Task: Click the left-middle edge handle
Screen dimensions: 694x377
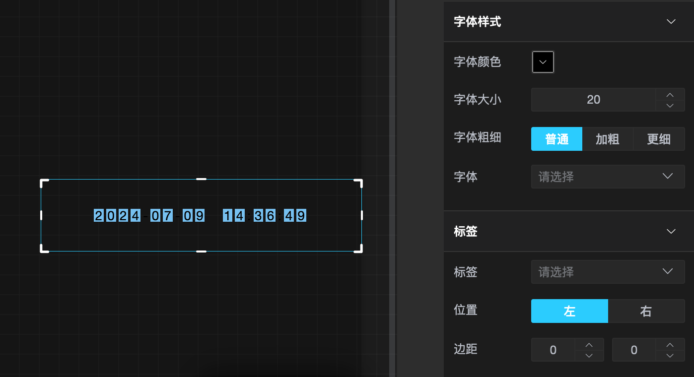Action: point(41,215)
